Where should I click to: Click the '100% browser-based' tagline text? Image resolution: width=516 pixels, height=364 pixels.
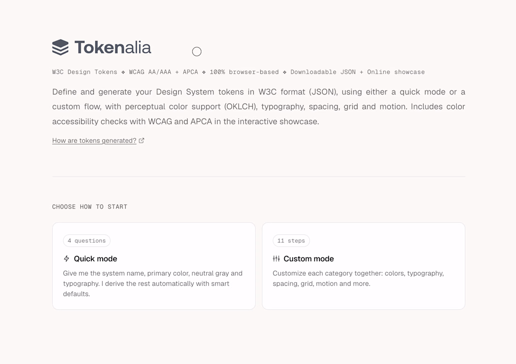244,72
